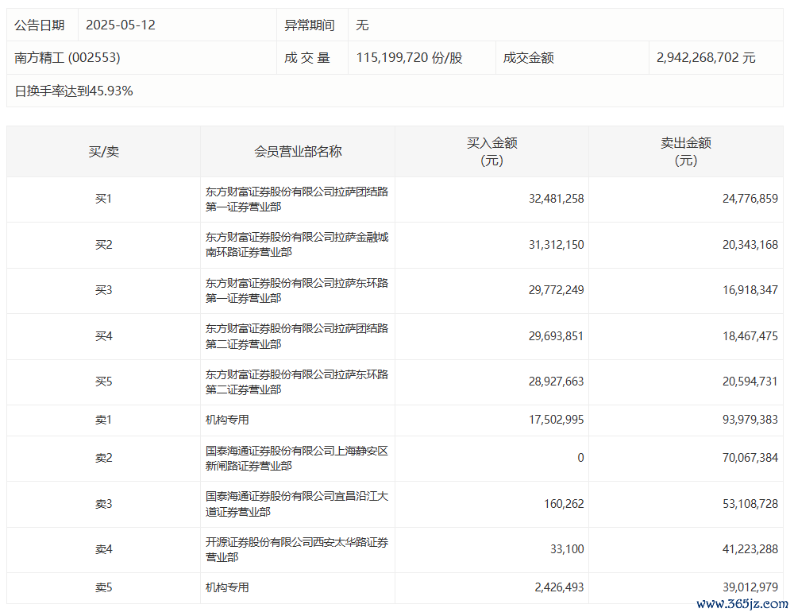
Task: Click sell amount 18,467,475
Action: point(750,336)
